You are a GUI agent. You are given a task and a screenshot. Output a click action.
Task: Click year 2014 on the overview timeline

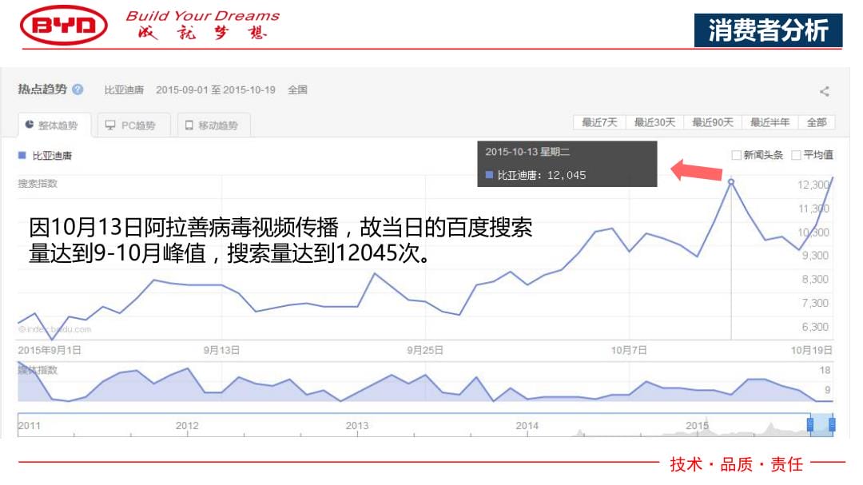(527, 426)
